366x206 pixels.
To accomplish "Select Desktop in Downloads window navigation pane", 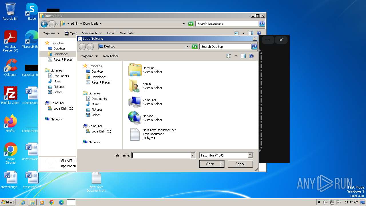I will click(59, 49).
